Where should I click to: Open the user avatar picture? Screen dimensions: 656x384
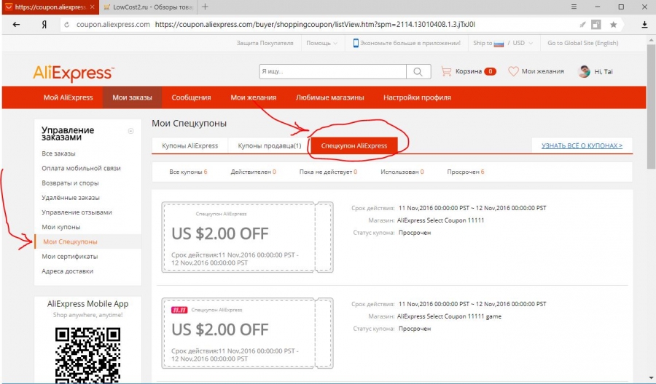pyautogui.click(x=584, y=71)
